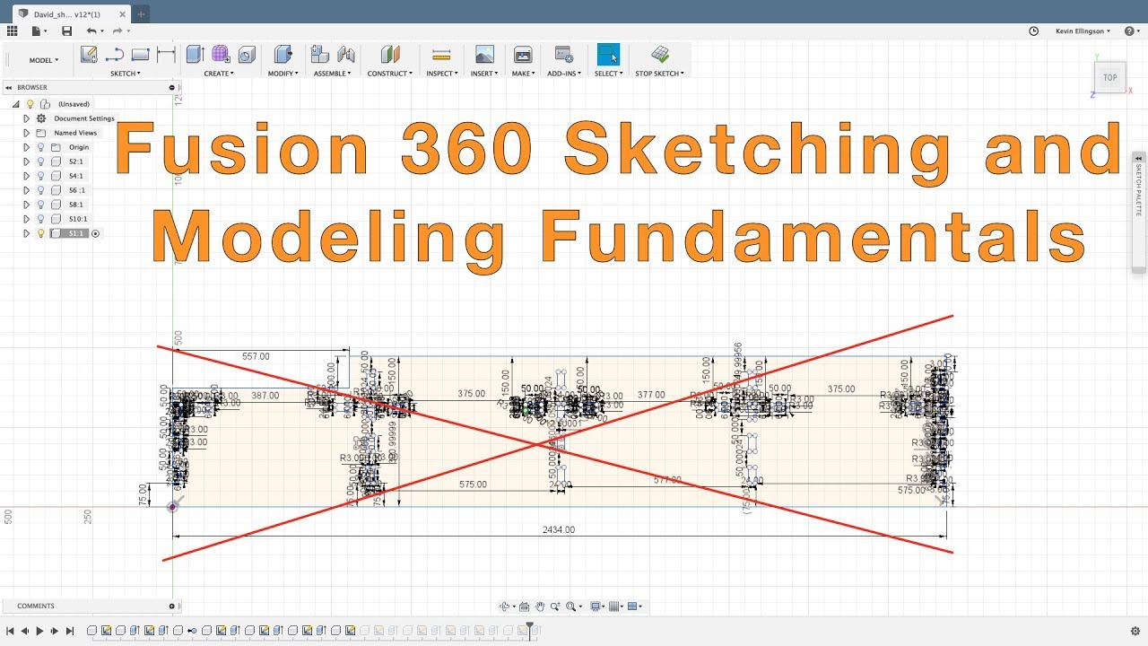Select the Press Pull modify icon
The height and width of the screenshot is (646, 1148).
[x=283, y=55]
